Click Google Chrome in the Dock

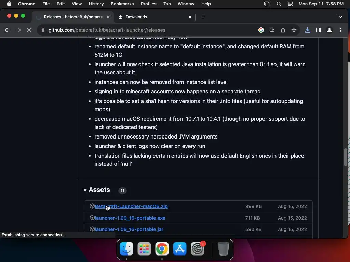[x=162, y=249]
